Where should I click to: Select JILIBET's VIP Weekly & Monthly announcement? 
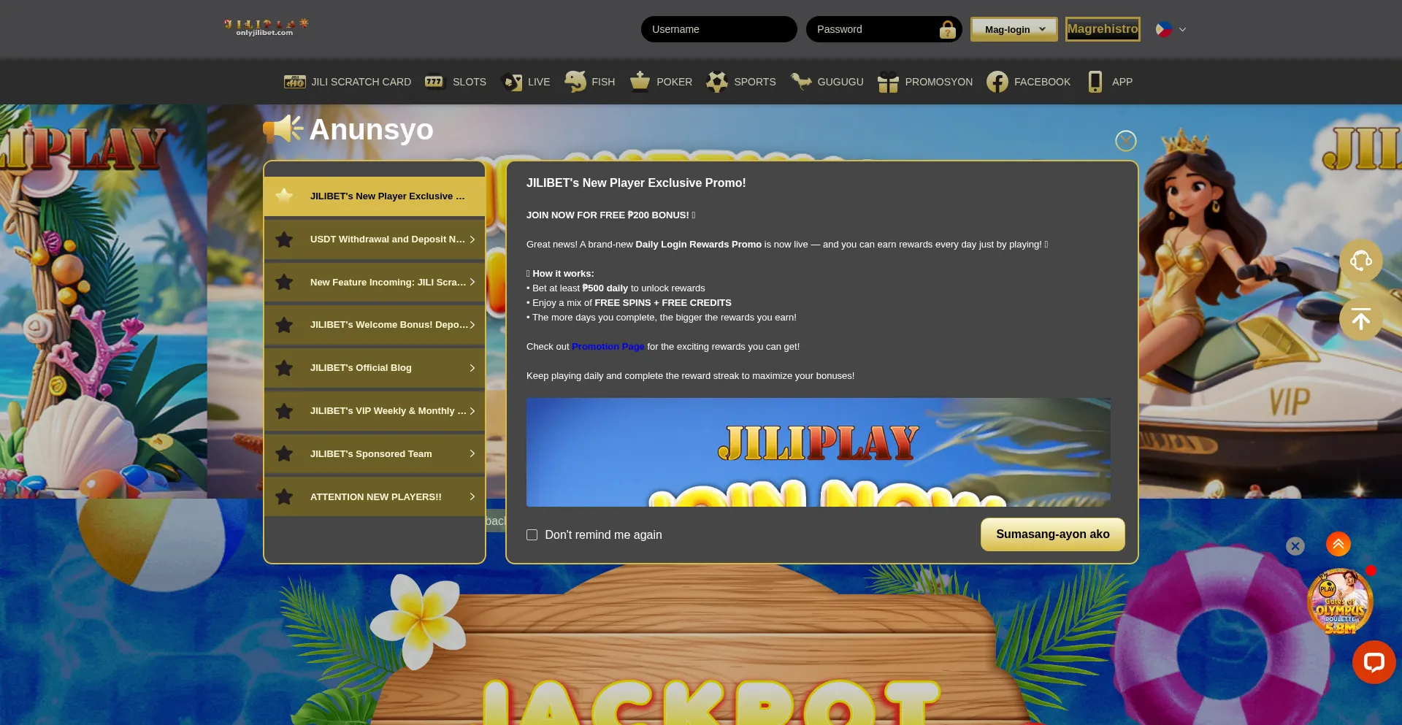click(x=375, y=411)
